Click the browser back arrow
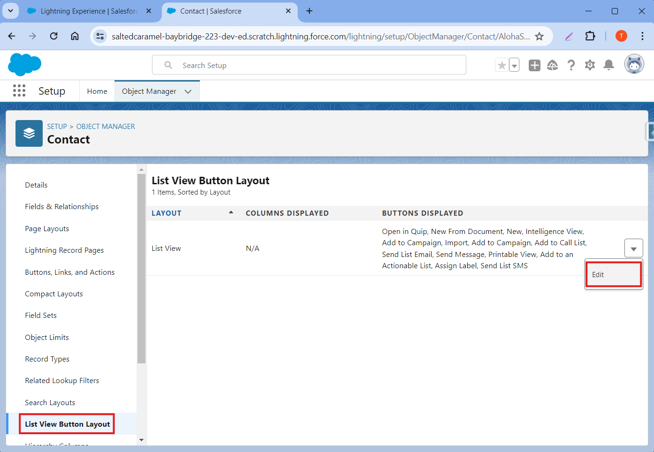Image resolution: width=654 pixels, height=452 pixels. pyautogui.click(x=12, y=36)
